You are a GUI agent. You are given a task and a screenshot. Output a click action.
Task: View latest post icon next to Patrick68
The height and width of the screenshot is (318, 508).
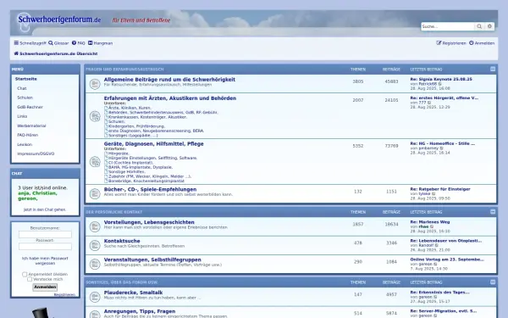(x=439, y=84)
